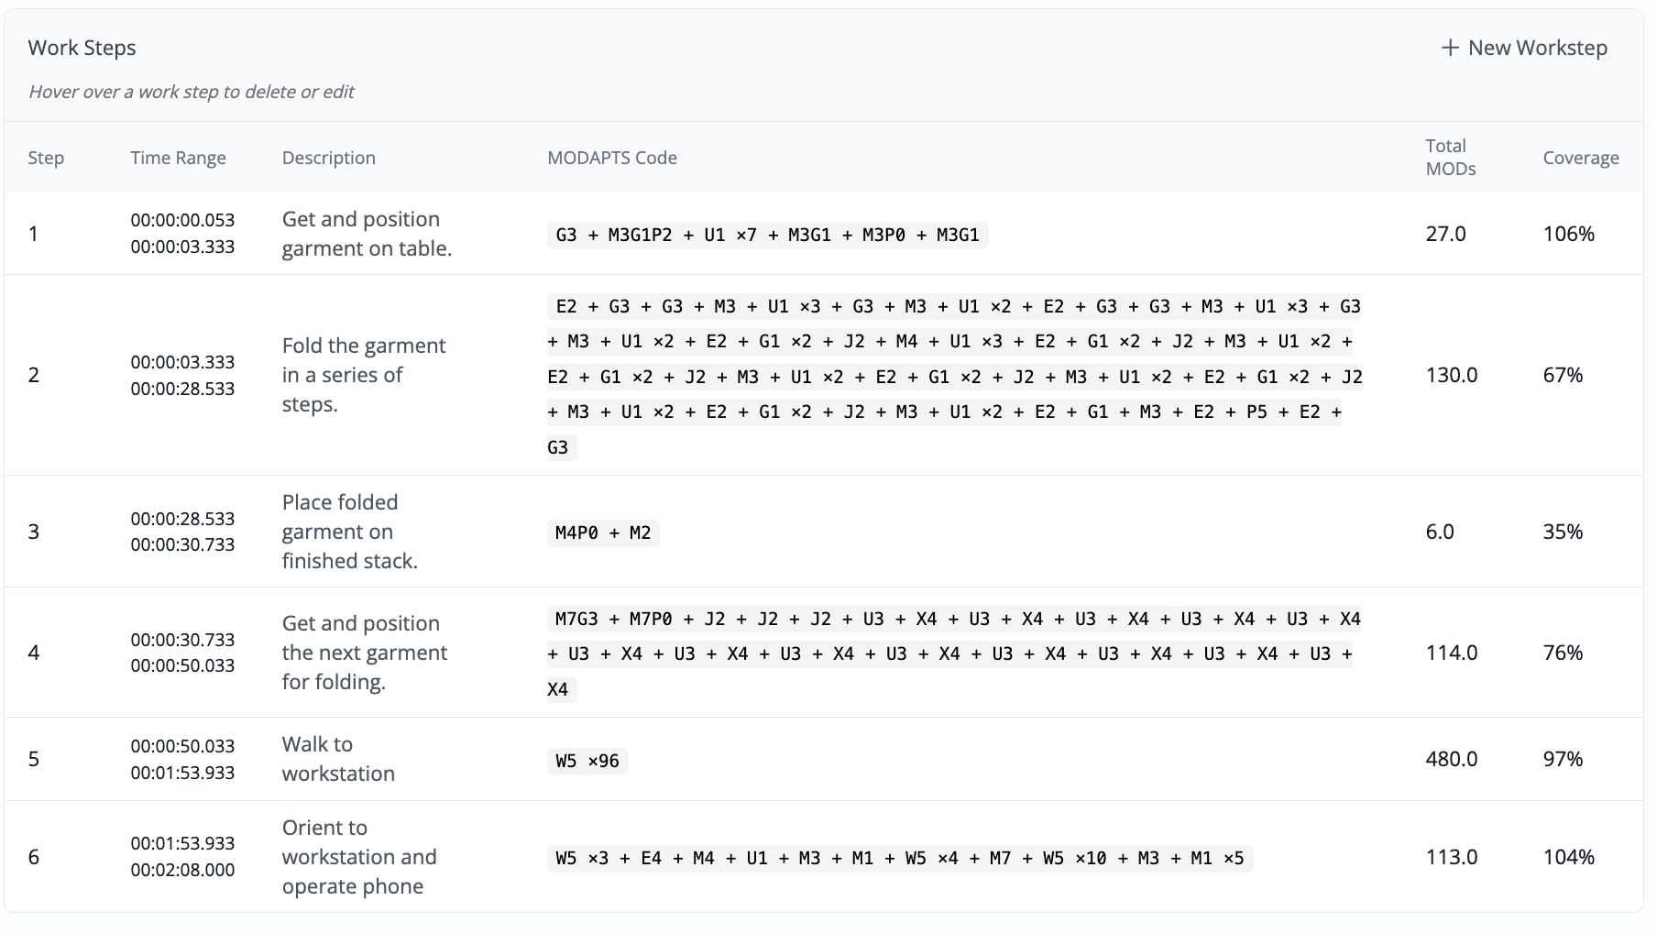Click the Total MODs column header

1450,157
